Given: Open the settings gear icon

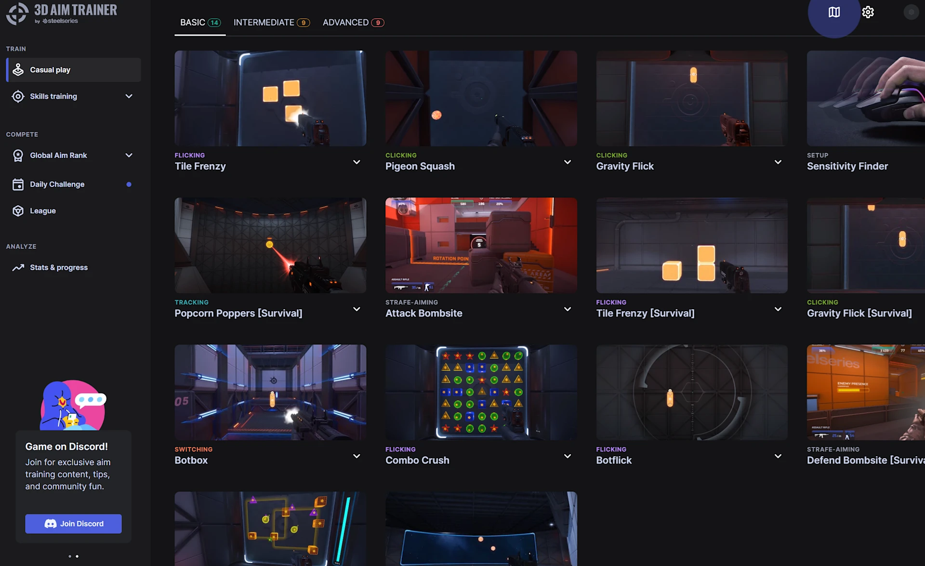Looking at the screenshot, I should [868, 13].
